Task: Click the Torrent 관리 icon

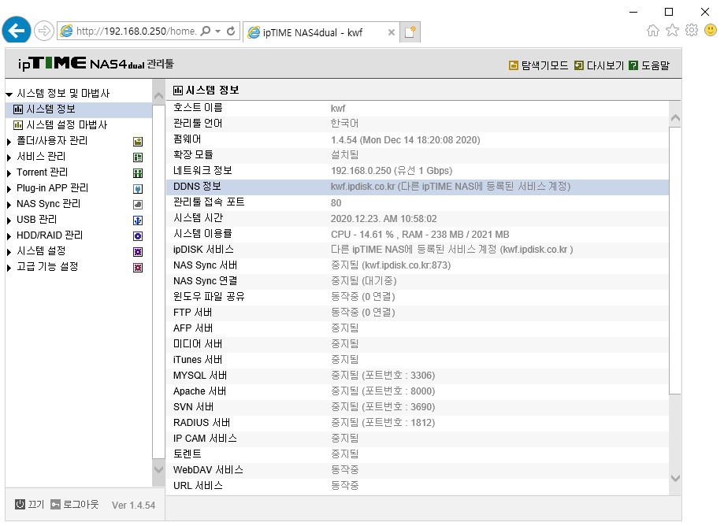Action: pos(138,173)
